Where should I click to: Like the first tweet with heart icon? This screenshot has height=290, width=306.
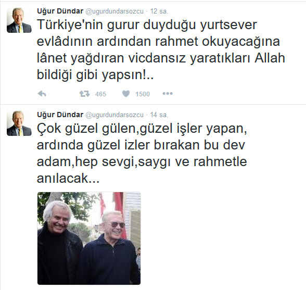[126, 94]
